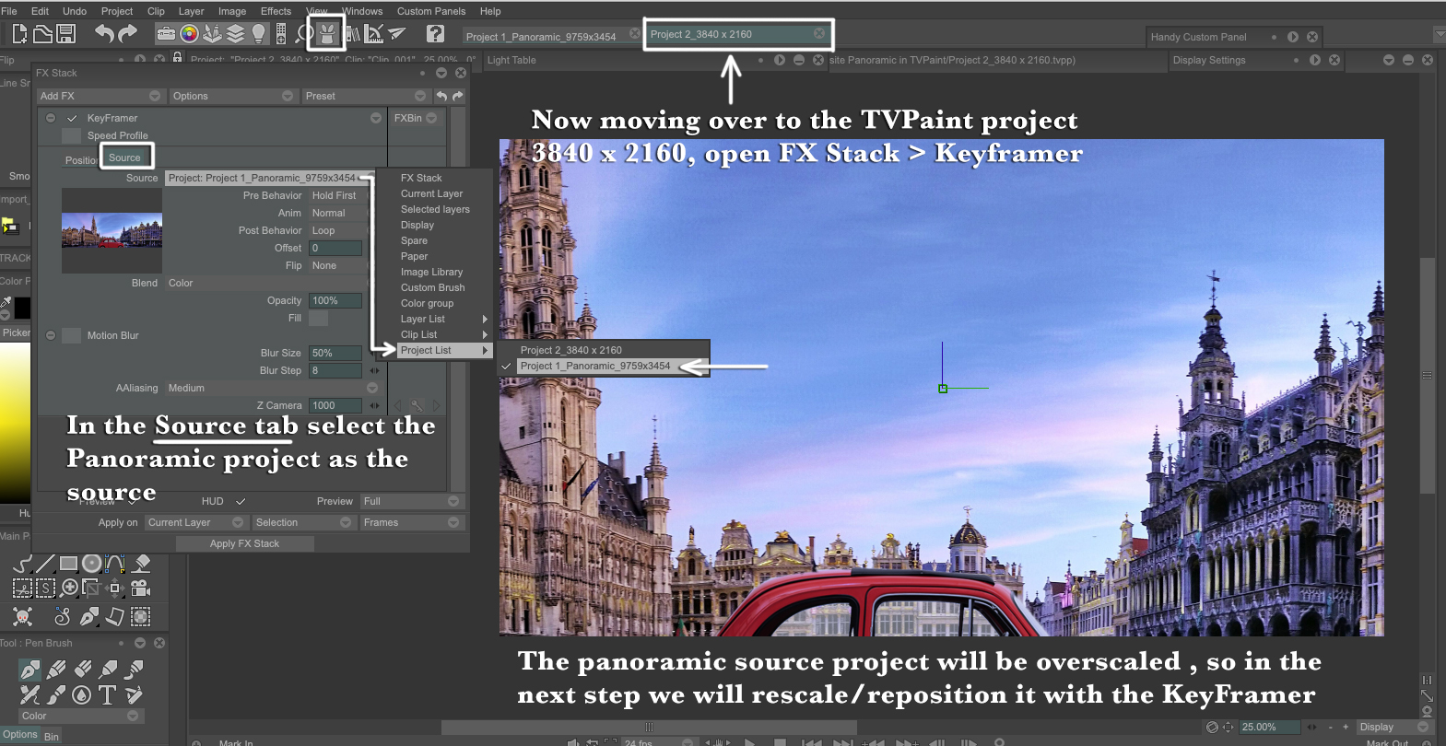This screenshot has width=1446, height=746.
Task: Select the freehand stroke tool
Action: [22, 563]
